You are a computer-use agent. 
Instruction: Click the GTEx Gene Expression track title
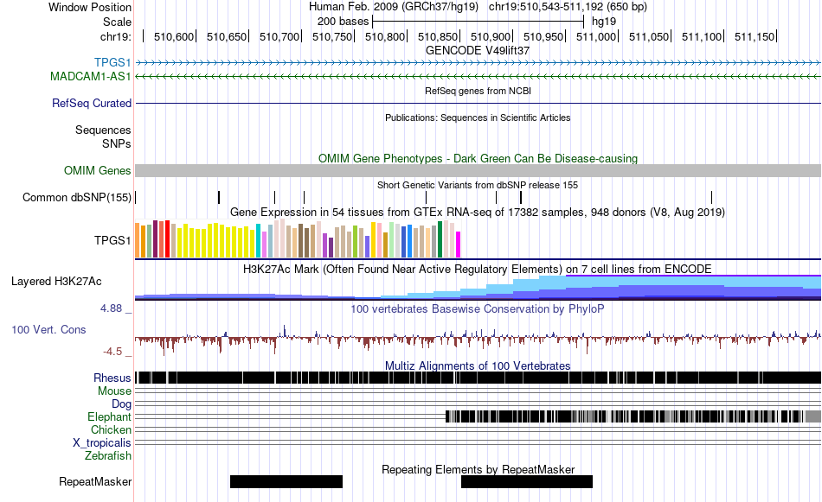[478, 212]
